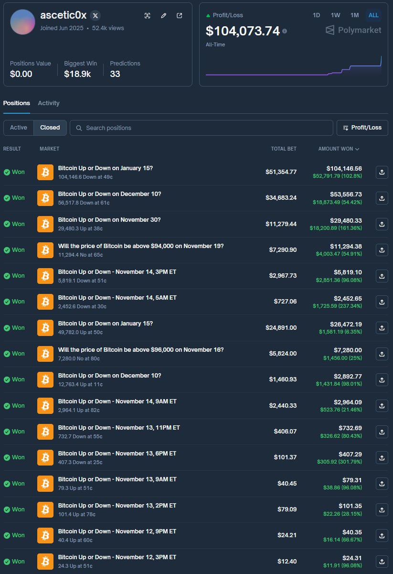Select the edit pencil icon

[163, 15]
